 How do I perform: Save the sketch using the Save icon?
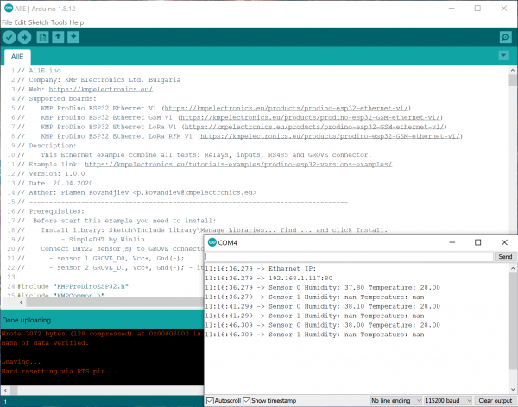pyautogui.click(x=74, y=37)
